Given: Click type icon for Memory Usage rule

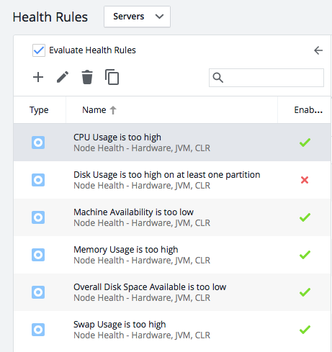Looking at the screenshot, I should 38,255.
